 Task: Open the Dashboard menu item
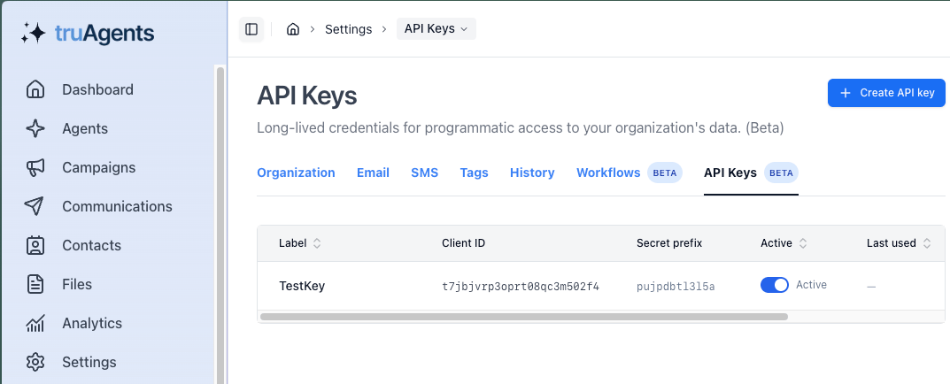(x=97, y=89)
